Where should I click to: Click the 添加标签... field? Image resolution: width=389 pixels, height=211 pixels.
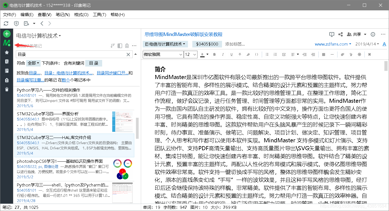tap(235, 44)
